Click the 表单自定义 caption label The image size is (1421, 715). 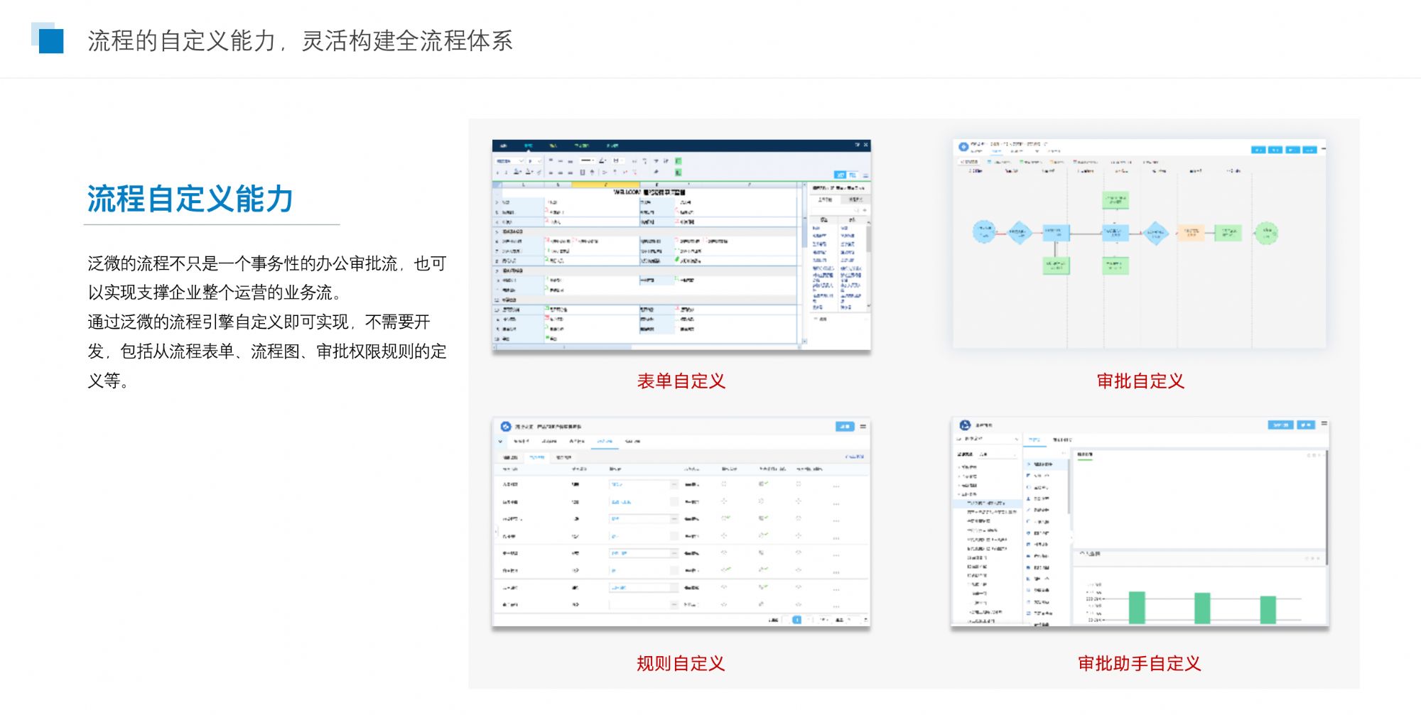pos(681,381)
